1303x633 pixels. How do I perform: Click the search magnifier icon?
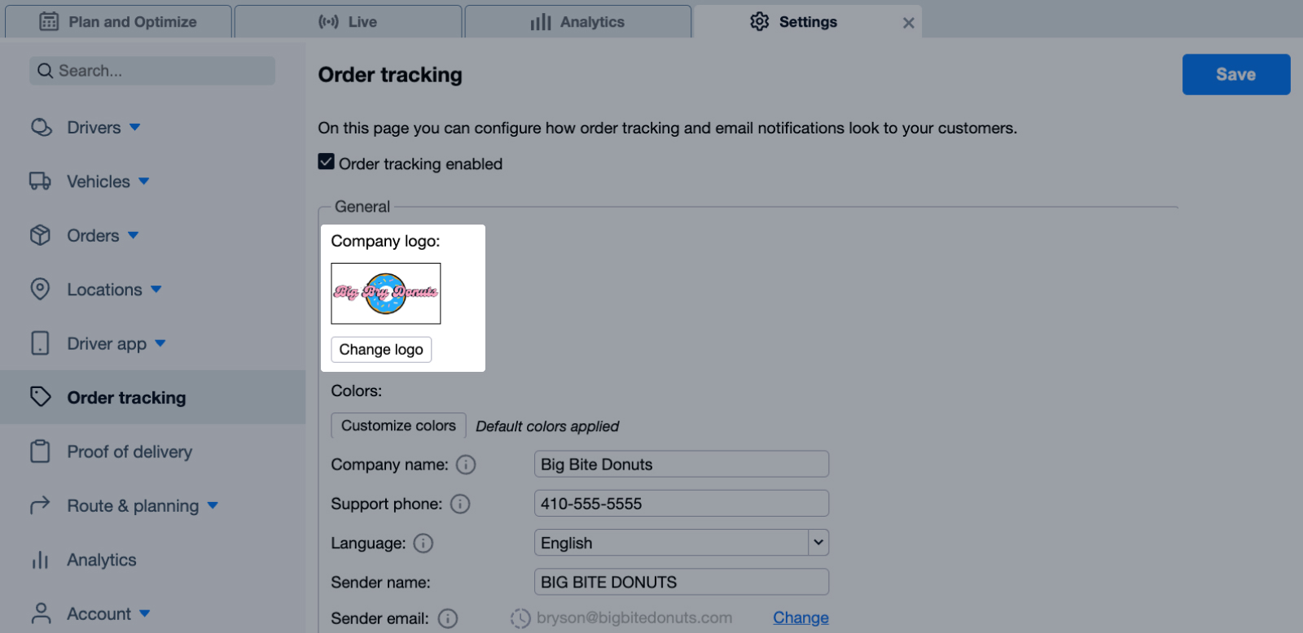click(46, 71)
